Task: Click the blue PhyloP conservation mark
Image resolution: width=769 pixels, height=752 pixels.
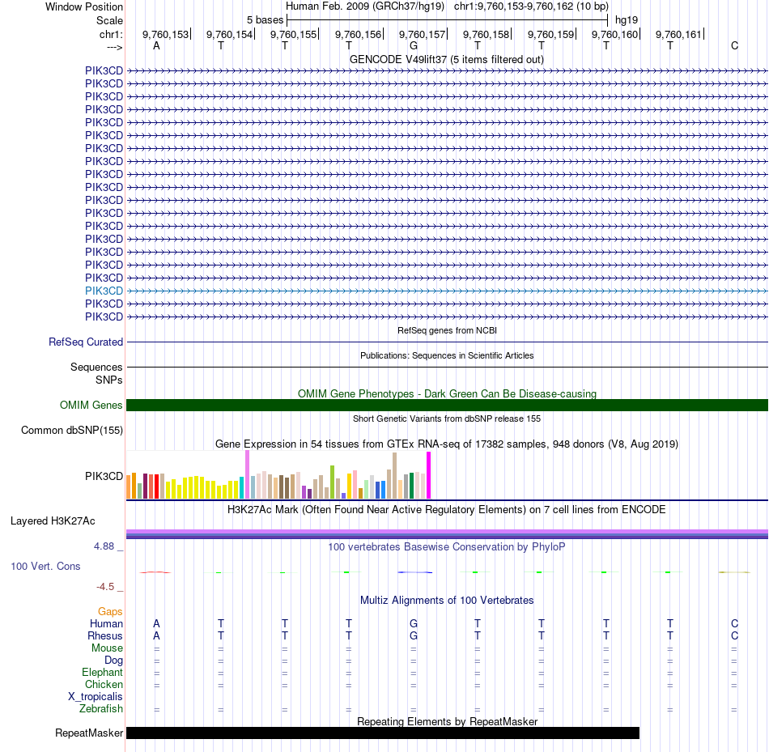Action: pos(415,572)
